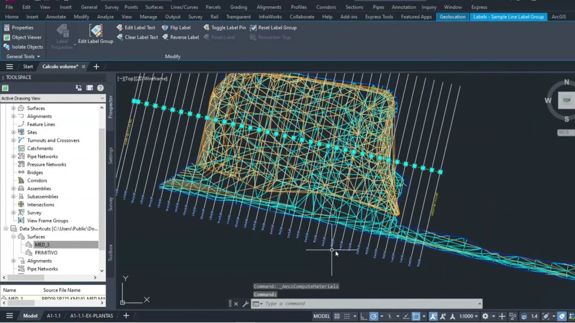Open the Settings tab of Toolspace
The width and height of the screenshot is (575, 323).
coord(111,156)
